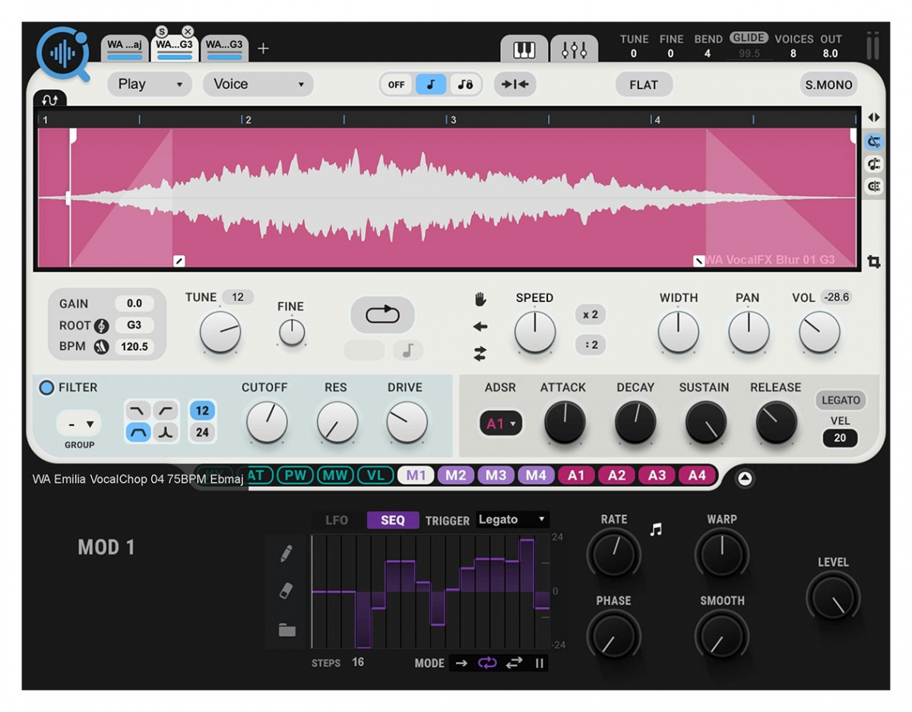
Task: Click the BPM value field 120.5
Action: 135,347
